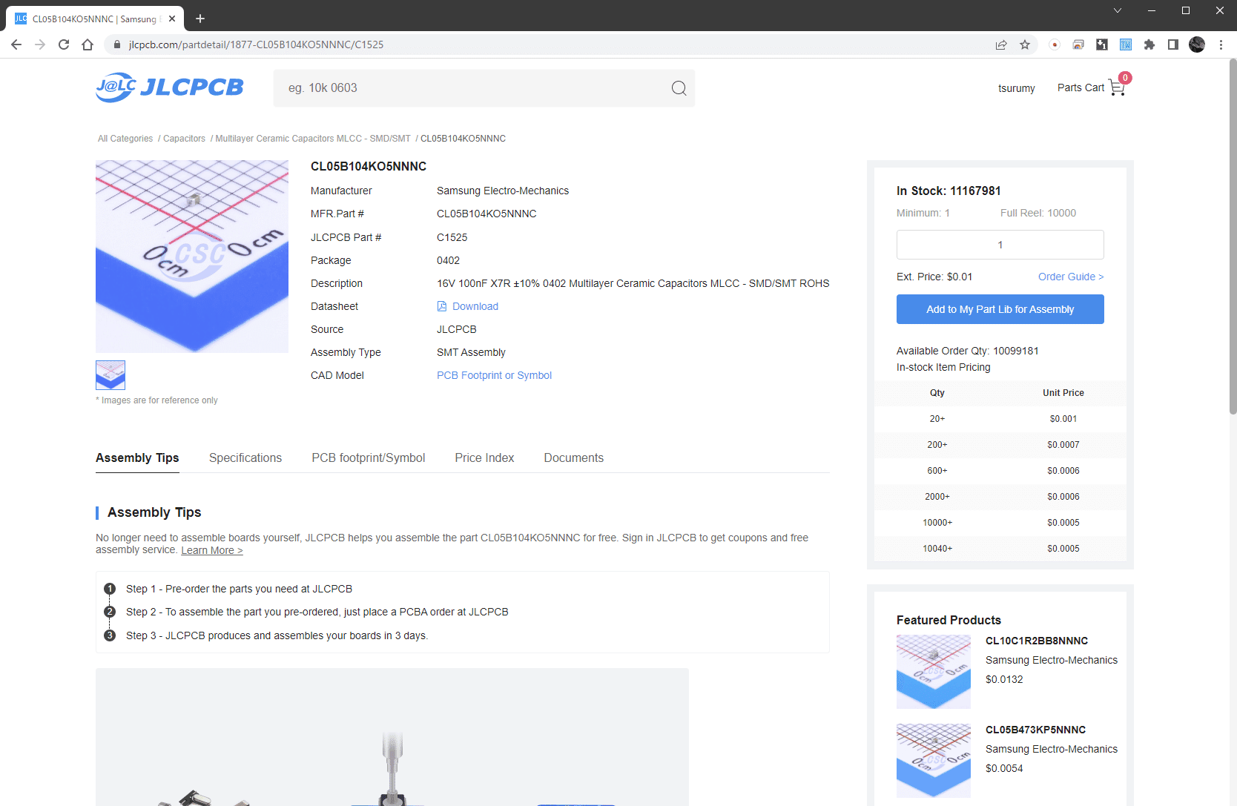Image resolution: width=1237 pixels, height=806 pixels.
Task: Click the CL10C1R2BB8NNNC featured image
Action: pos(934,672)
